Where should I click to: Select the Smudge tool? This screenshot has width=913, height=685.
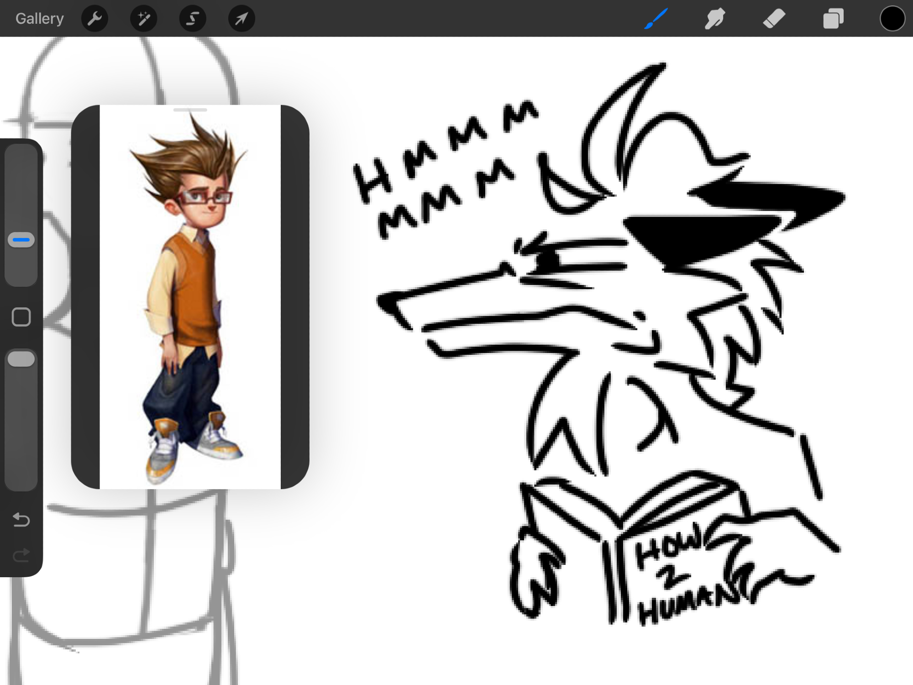pyautogui.click(x=715, y=19)
